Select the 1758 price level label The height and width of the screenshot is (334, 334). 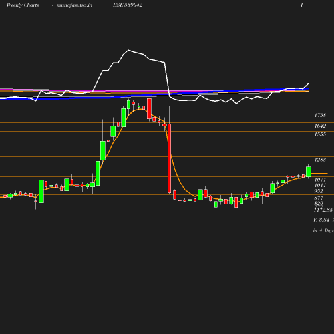(x=320, y=115)
